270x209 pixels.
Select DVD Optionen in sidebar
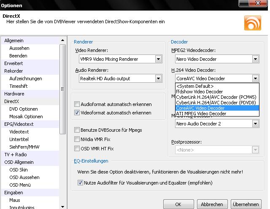(x=24, y=109)
